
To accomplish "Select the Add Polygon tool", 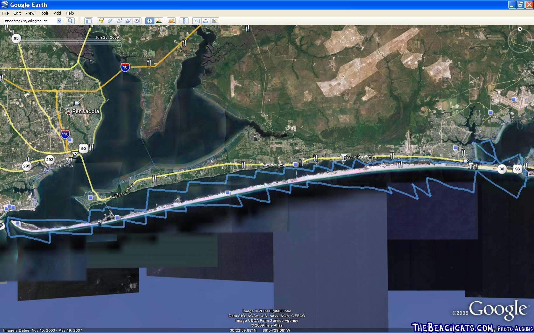I will [x=110, y=21].
